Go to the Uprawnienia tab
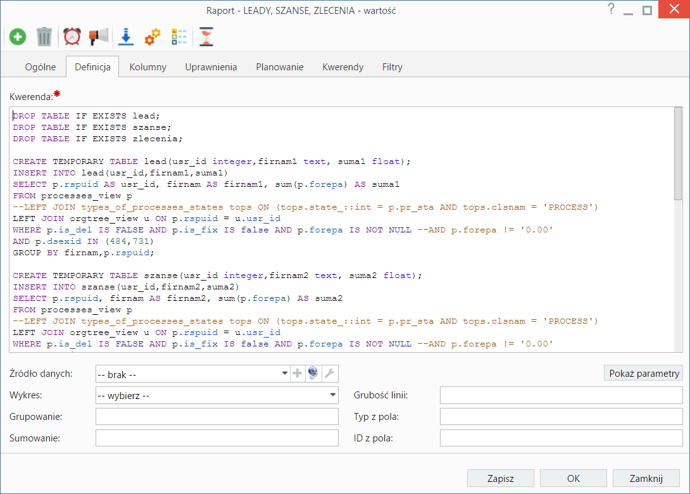Viewport: 690px width, 494px height. (x=211, y=67)
